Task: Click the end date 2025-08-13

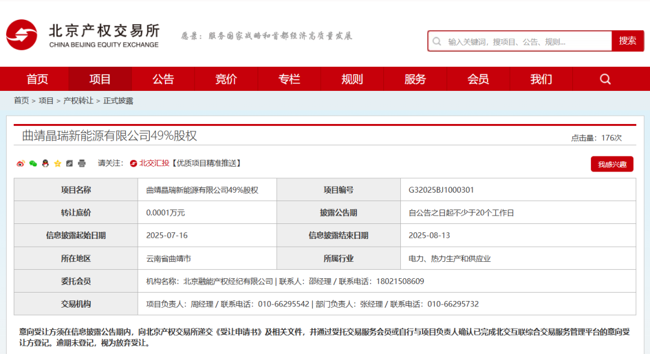Action: (x=429, y=235)
